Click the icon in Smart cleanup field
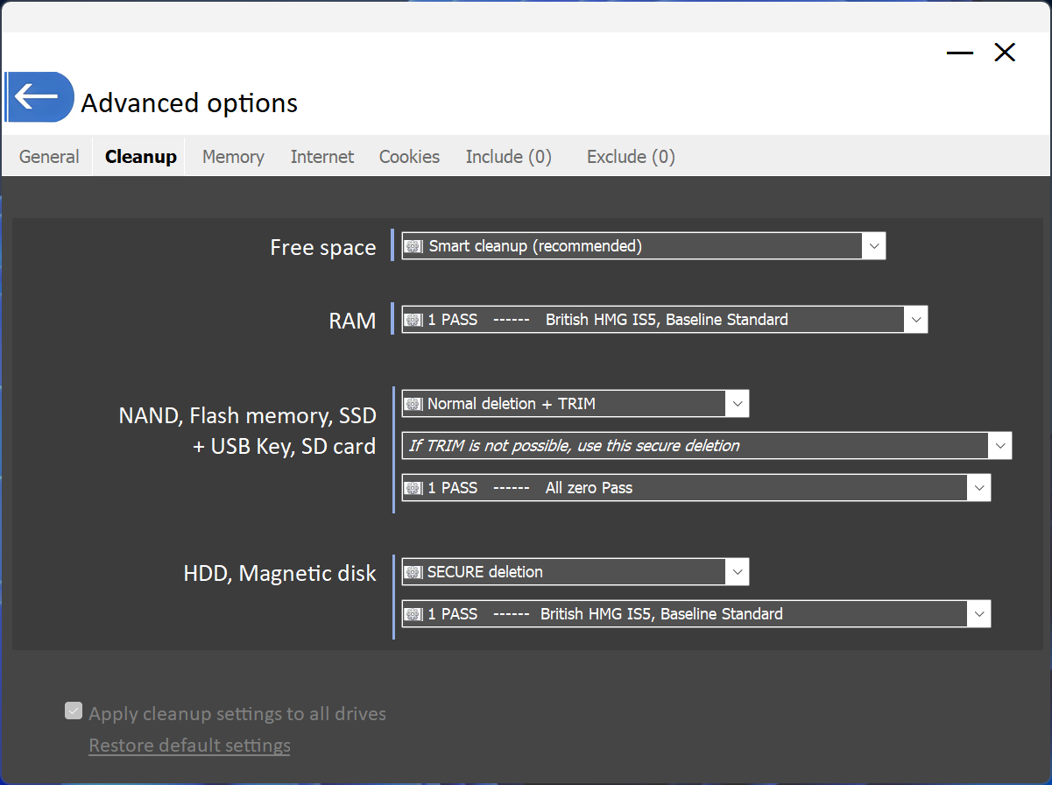The height and width of the screenshot is (785, 1052). tap(413, 246)
